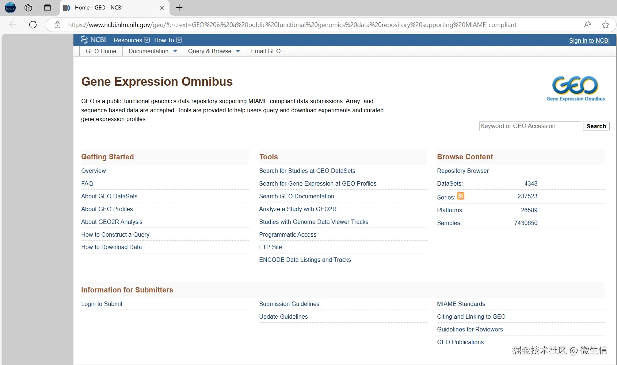This screenshot has height=365, width=617.
Task: Open About GEO Profiles
Action: pyautogui.click(x=107, y=209)
